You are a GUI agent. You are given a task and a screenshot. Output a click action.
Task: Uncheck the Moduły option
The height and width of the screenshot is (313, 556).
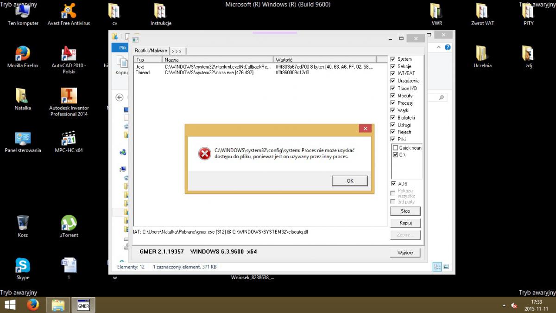pos(393,96)
